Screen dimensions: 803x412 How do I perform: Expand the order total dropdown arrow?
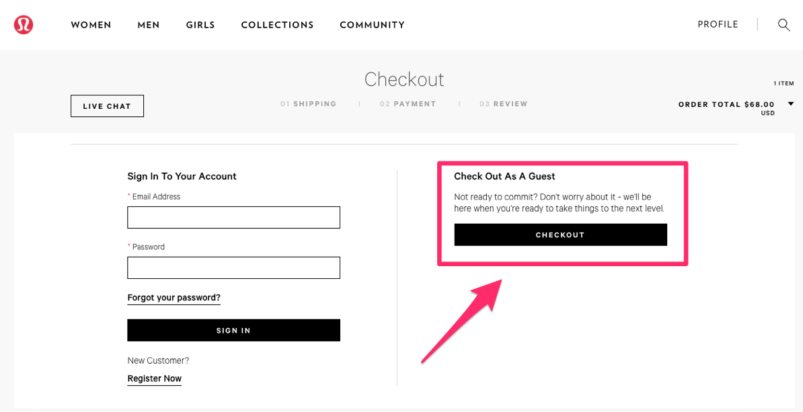pyautogui.click(x=791, y=104)
